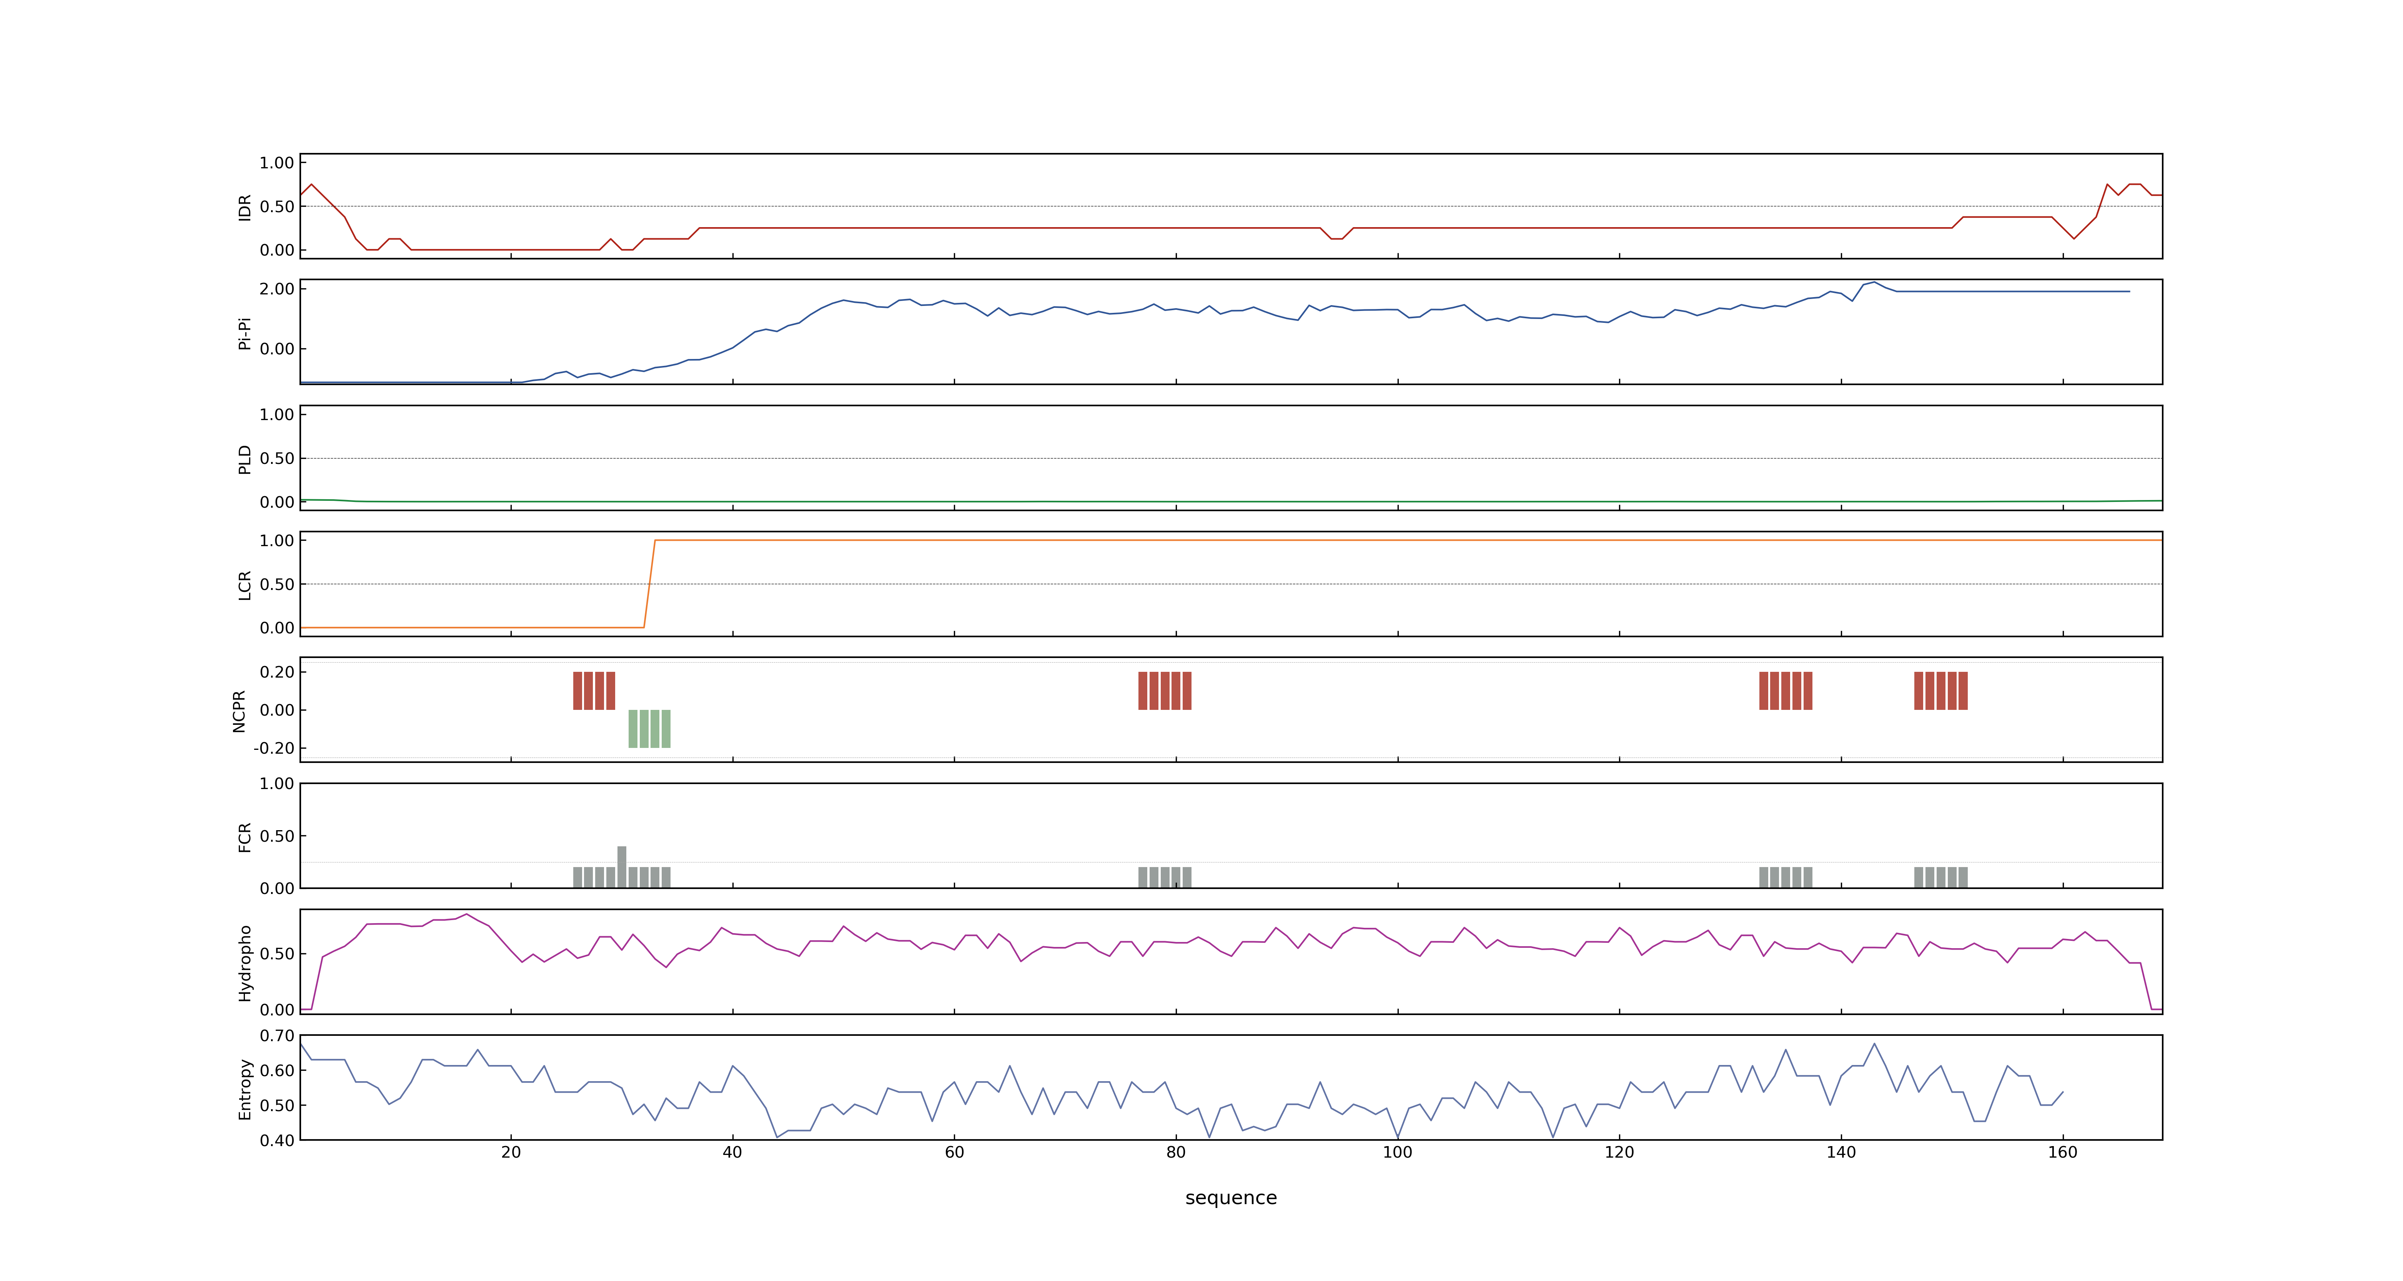Select x-axis tick label "160"

[x=2062, y=1152]
